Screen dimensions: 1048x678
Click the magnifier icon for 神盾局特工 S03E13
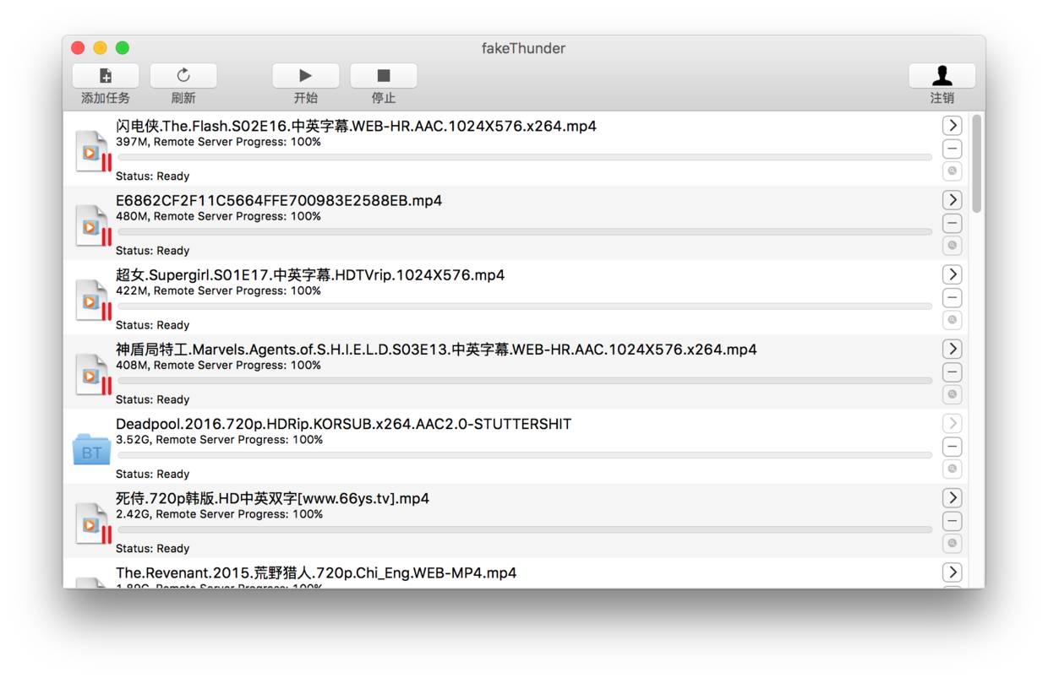952,394
